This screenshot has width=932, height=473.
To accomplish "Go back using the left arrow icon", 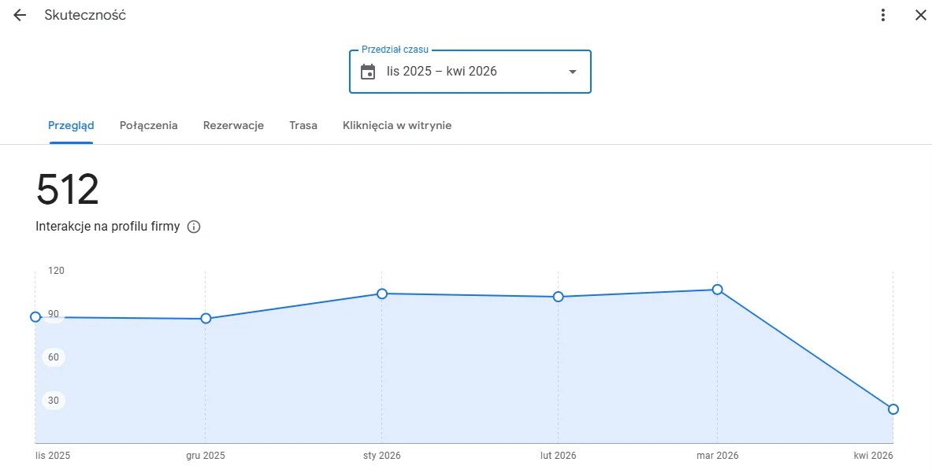I will pyautogui.click(x=20, y=15).
